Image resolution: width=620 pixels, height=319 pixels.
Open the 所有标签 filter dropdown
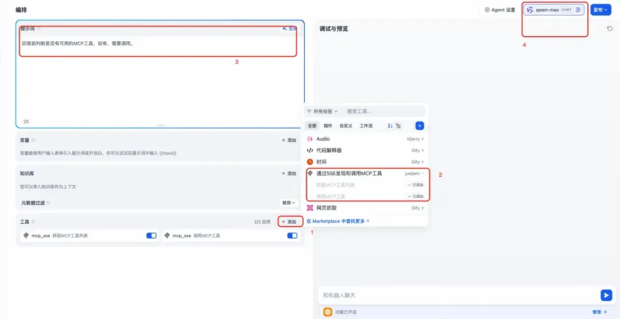coord(323,111)
